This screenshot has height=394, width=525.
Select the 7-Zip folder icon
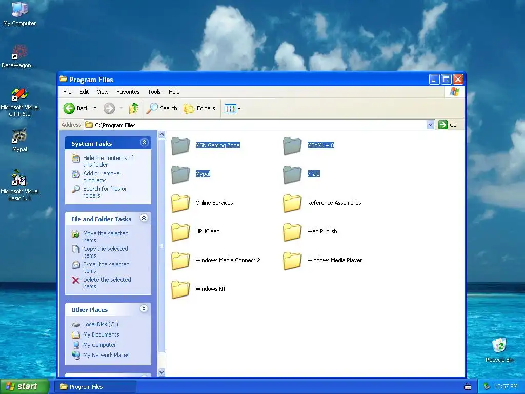(x=292, y=174)
